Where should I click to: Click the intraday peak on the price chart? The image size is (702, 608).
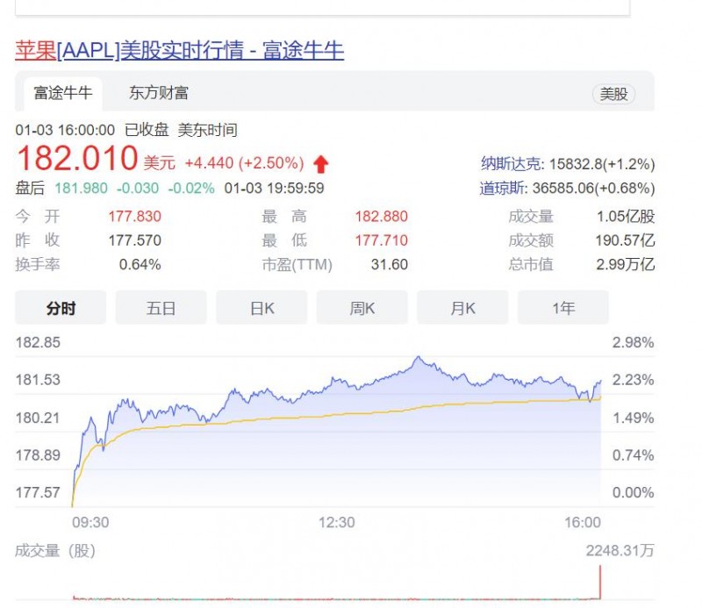[x=419, y=358]
